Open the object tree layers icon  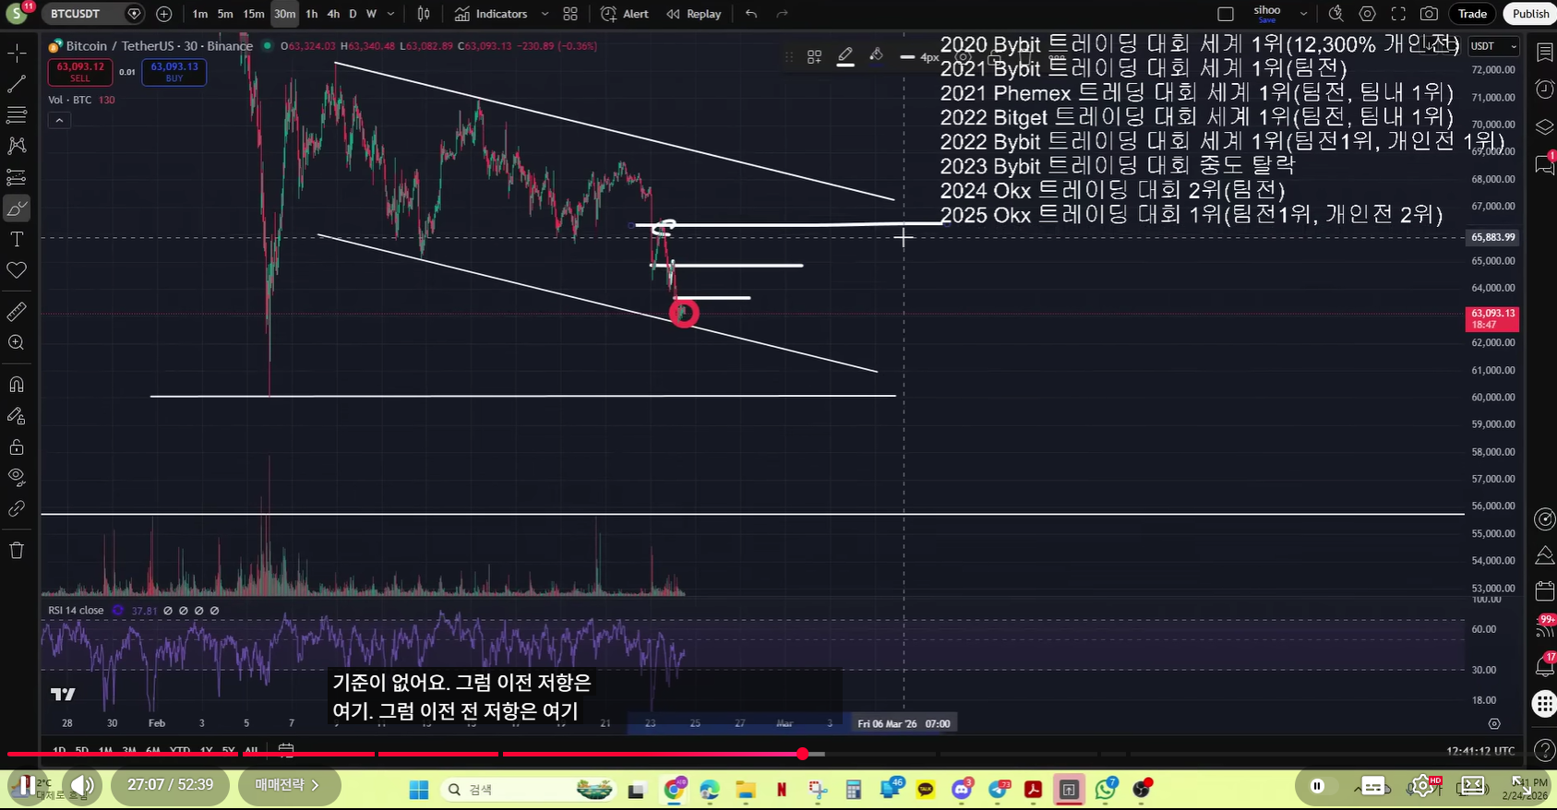(1544, 127)
